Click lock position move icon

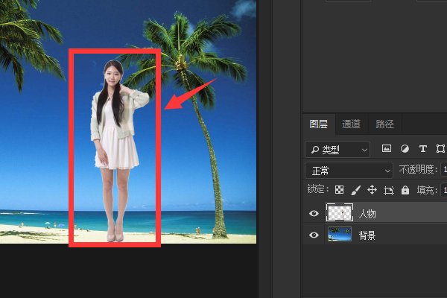[372, 191]
